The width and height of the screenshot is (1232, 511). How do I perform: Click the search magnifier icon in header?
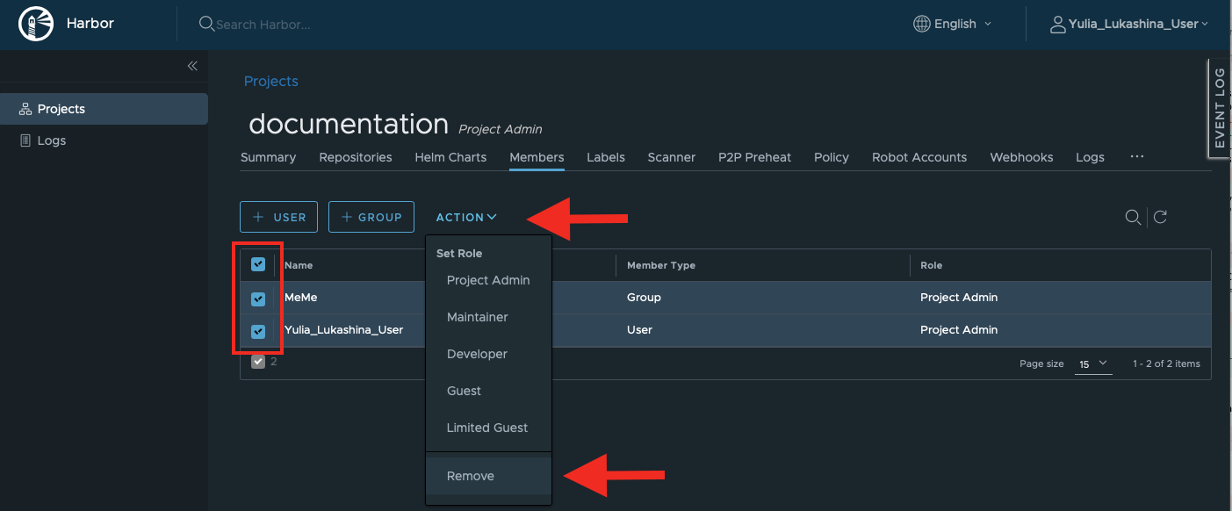(206, 24)
